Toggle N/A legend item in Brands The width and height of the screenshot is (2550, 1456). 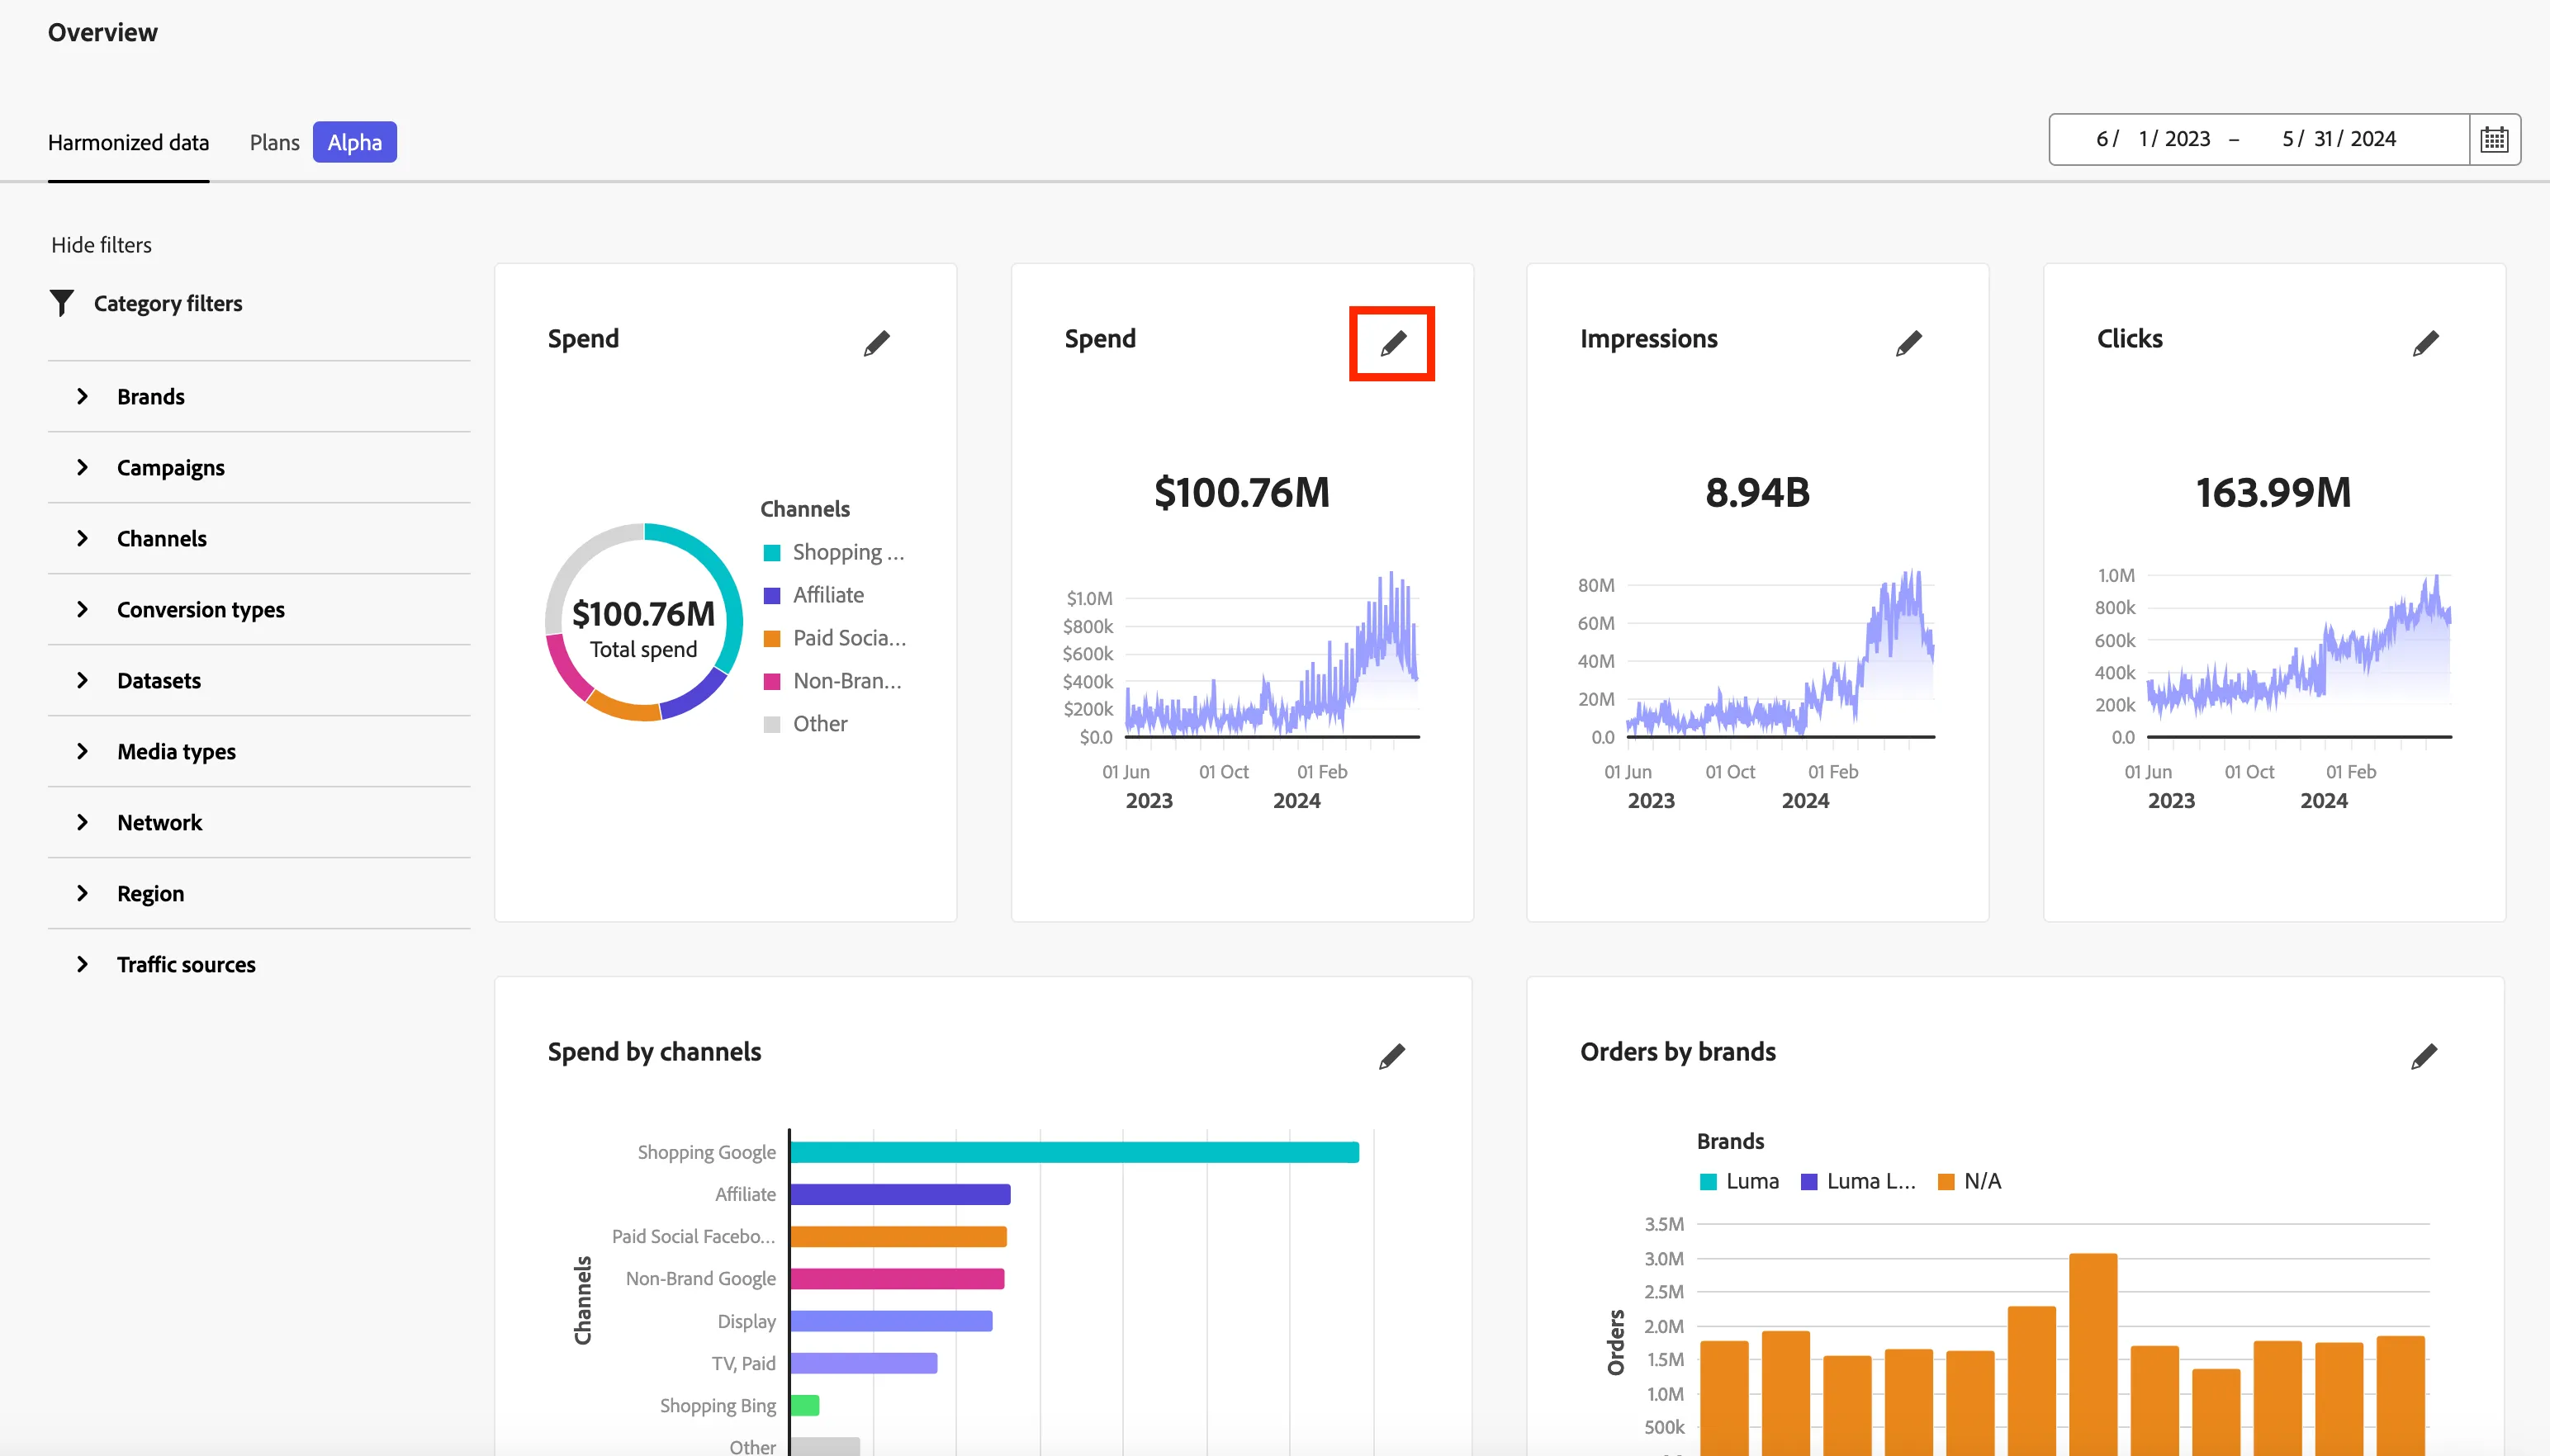tap(1969, 1181)
